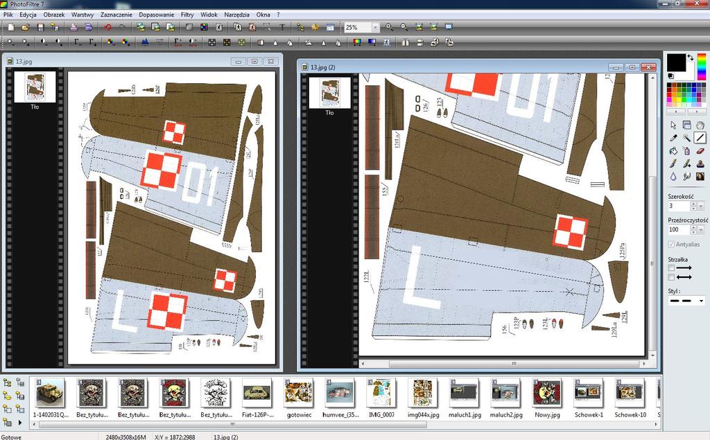
Task: Click the Gradient icon in filter toolbar
Action: click(x=372, y=42)
